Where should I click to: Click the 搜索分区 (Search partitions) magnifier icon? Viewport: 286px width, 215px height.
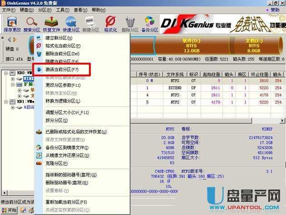tap(31, 23)
